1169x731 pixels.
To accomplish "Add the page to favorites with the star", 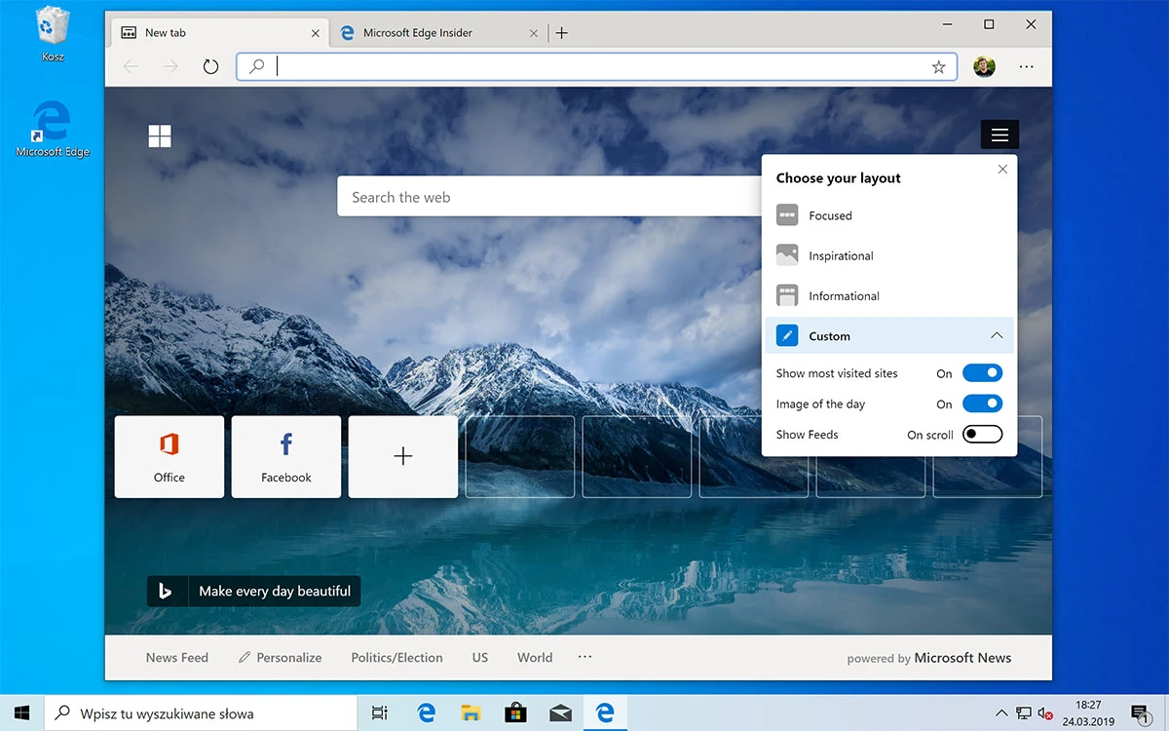I will [x=938, y=66].
